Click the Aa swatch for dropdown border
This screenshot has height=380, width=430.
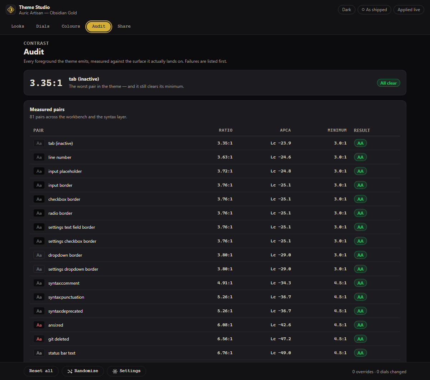point(39,255)
